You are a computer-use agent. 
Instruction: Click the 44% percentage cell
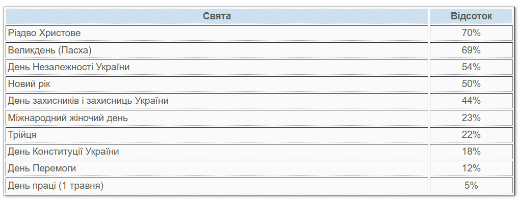click(x=471, y=101)
